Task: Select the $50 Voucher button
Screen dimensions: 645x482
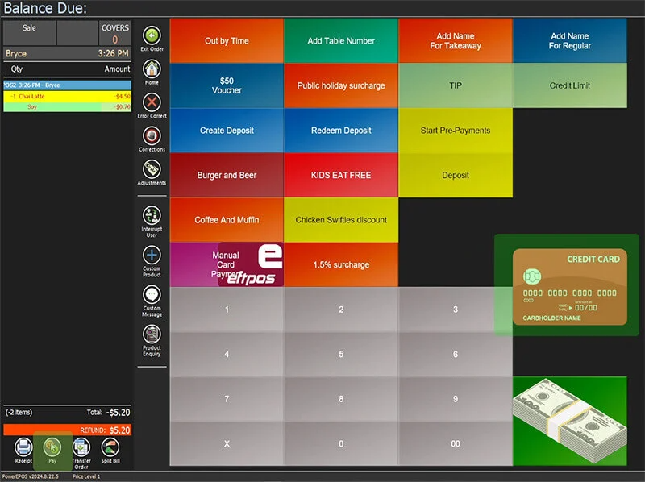Action: 227,85
